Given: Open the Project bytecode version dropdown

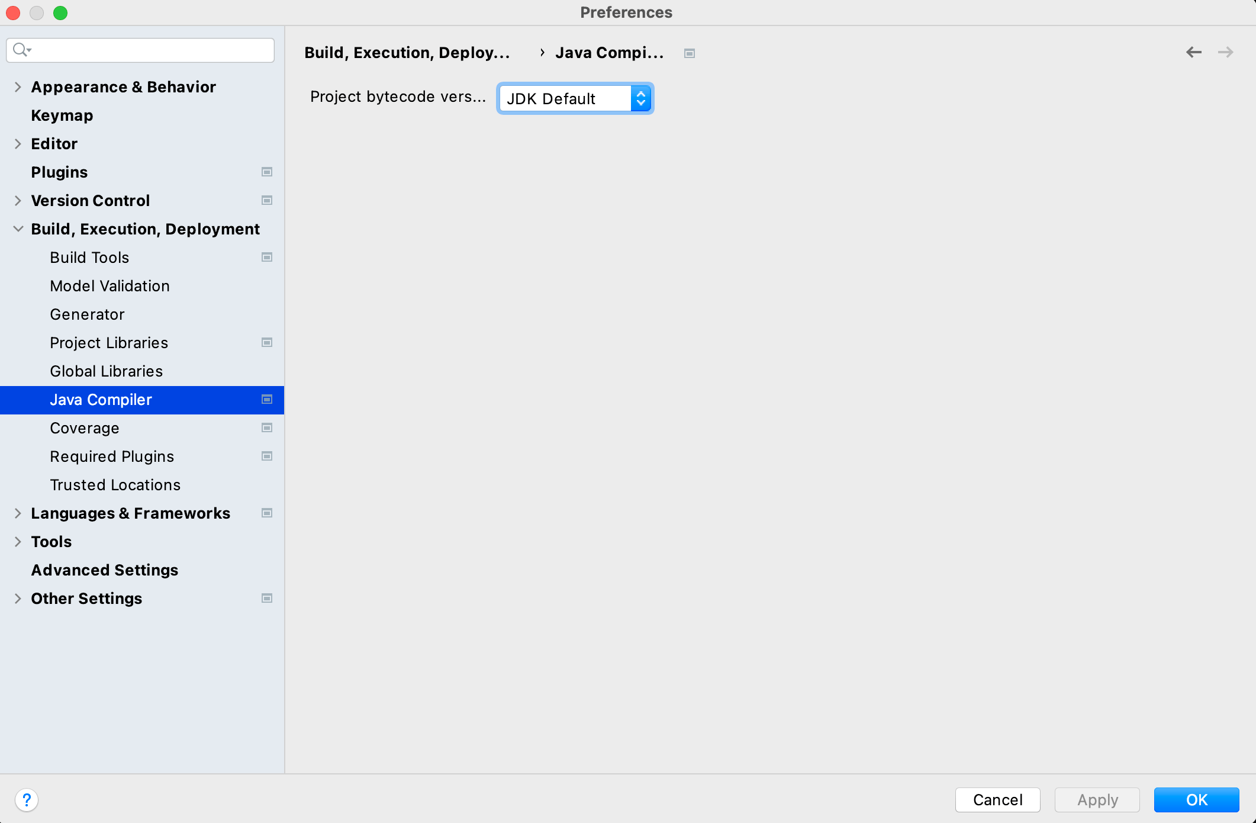Looking at the screenshot, I should coord(575,98).
